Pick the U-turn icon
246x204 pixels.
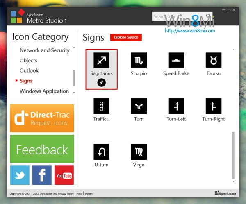(102, 152)
